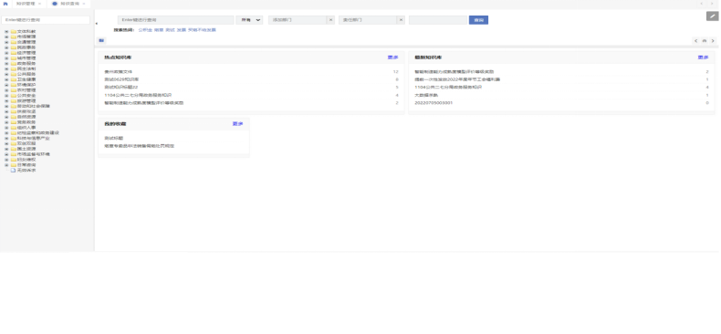
Task: Clear the 责任部门 field with its X
Action: 401,20
